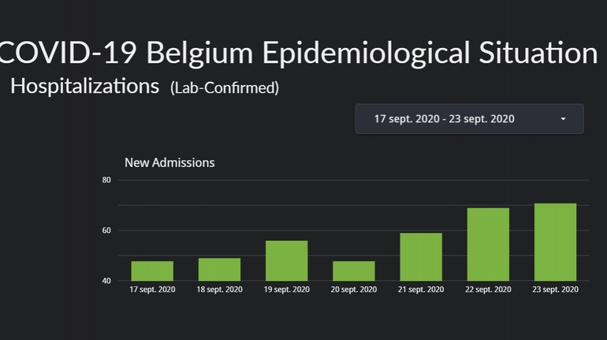Click the New Admissions chart title
This screenshot has height=340, width=607.
pyautogui.click(x=169, y=163)
